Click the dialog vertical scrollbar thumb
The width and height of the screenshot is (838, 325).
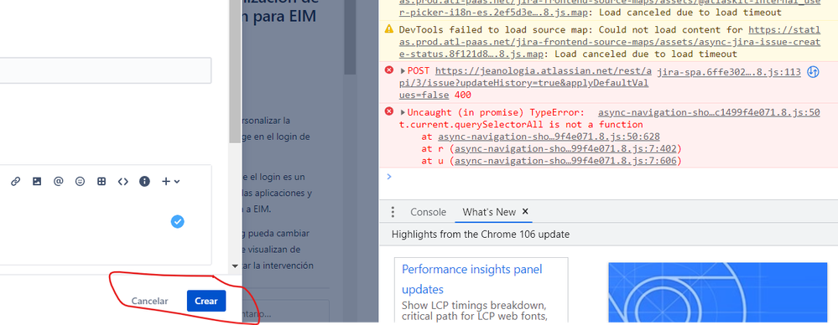tap(235, 72)
